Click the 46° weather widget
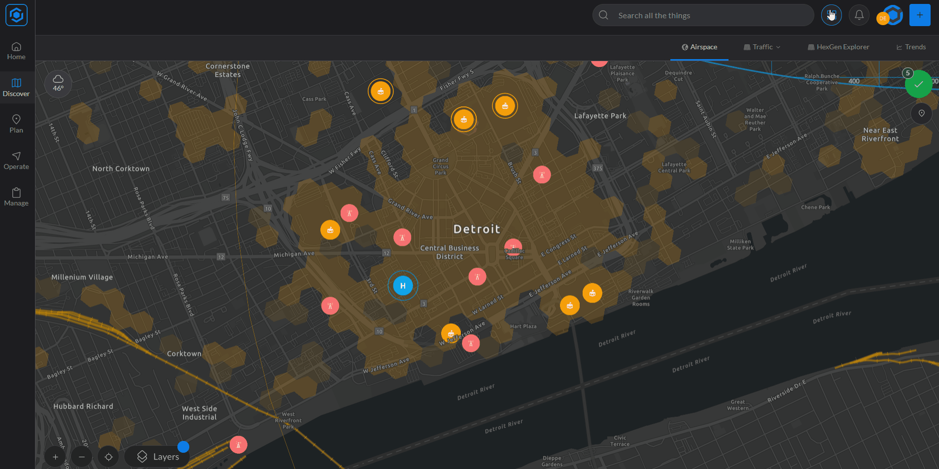The height and width of the screenshot is (469, 939). (58, 84)
